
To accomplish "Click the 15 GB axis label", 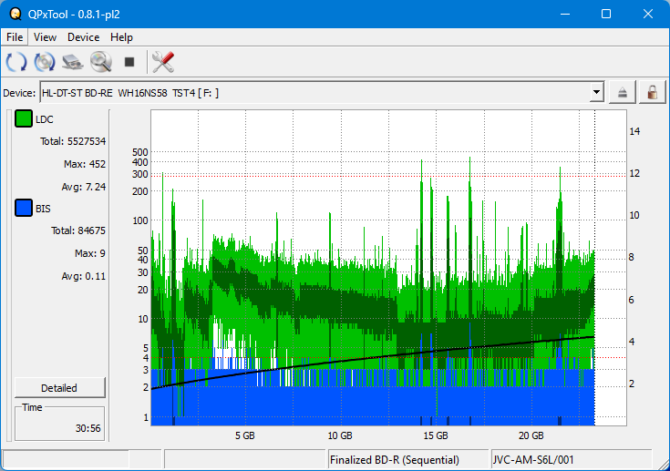I will [436, 435].
